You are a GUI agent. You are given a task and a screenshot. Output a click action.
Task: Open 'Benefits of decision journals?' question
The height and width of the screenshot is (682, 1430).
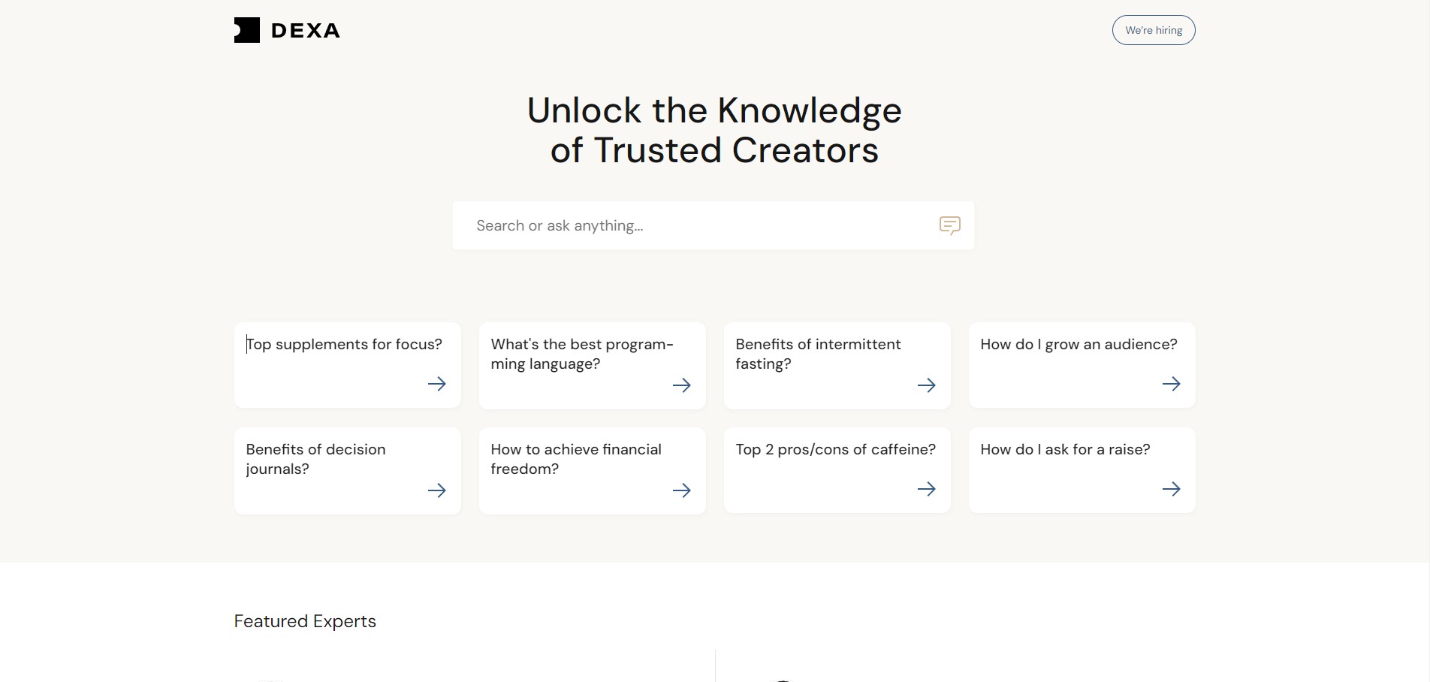[315, 459]
